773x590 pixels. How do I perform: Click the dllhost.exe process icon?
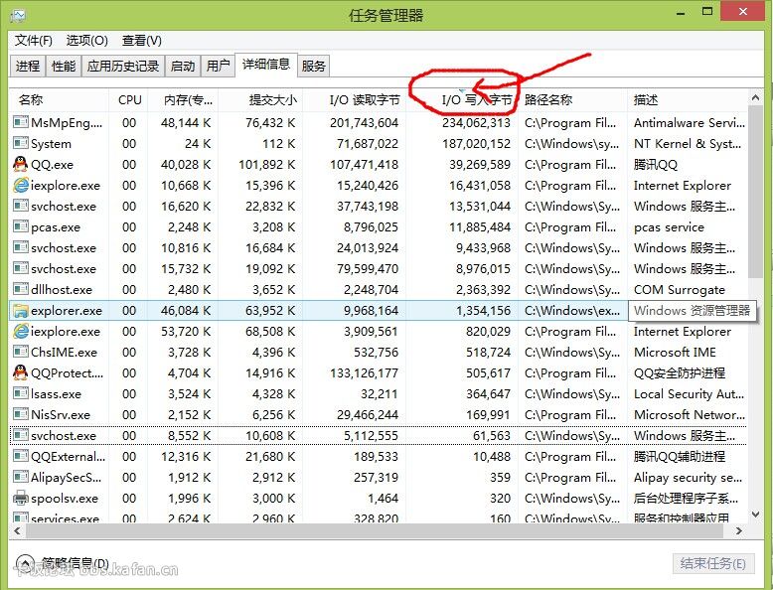pyautogui.click(x=21, y=289)
